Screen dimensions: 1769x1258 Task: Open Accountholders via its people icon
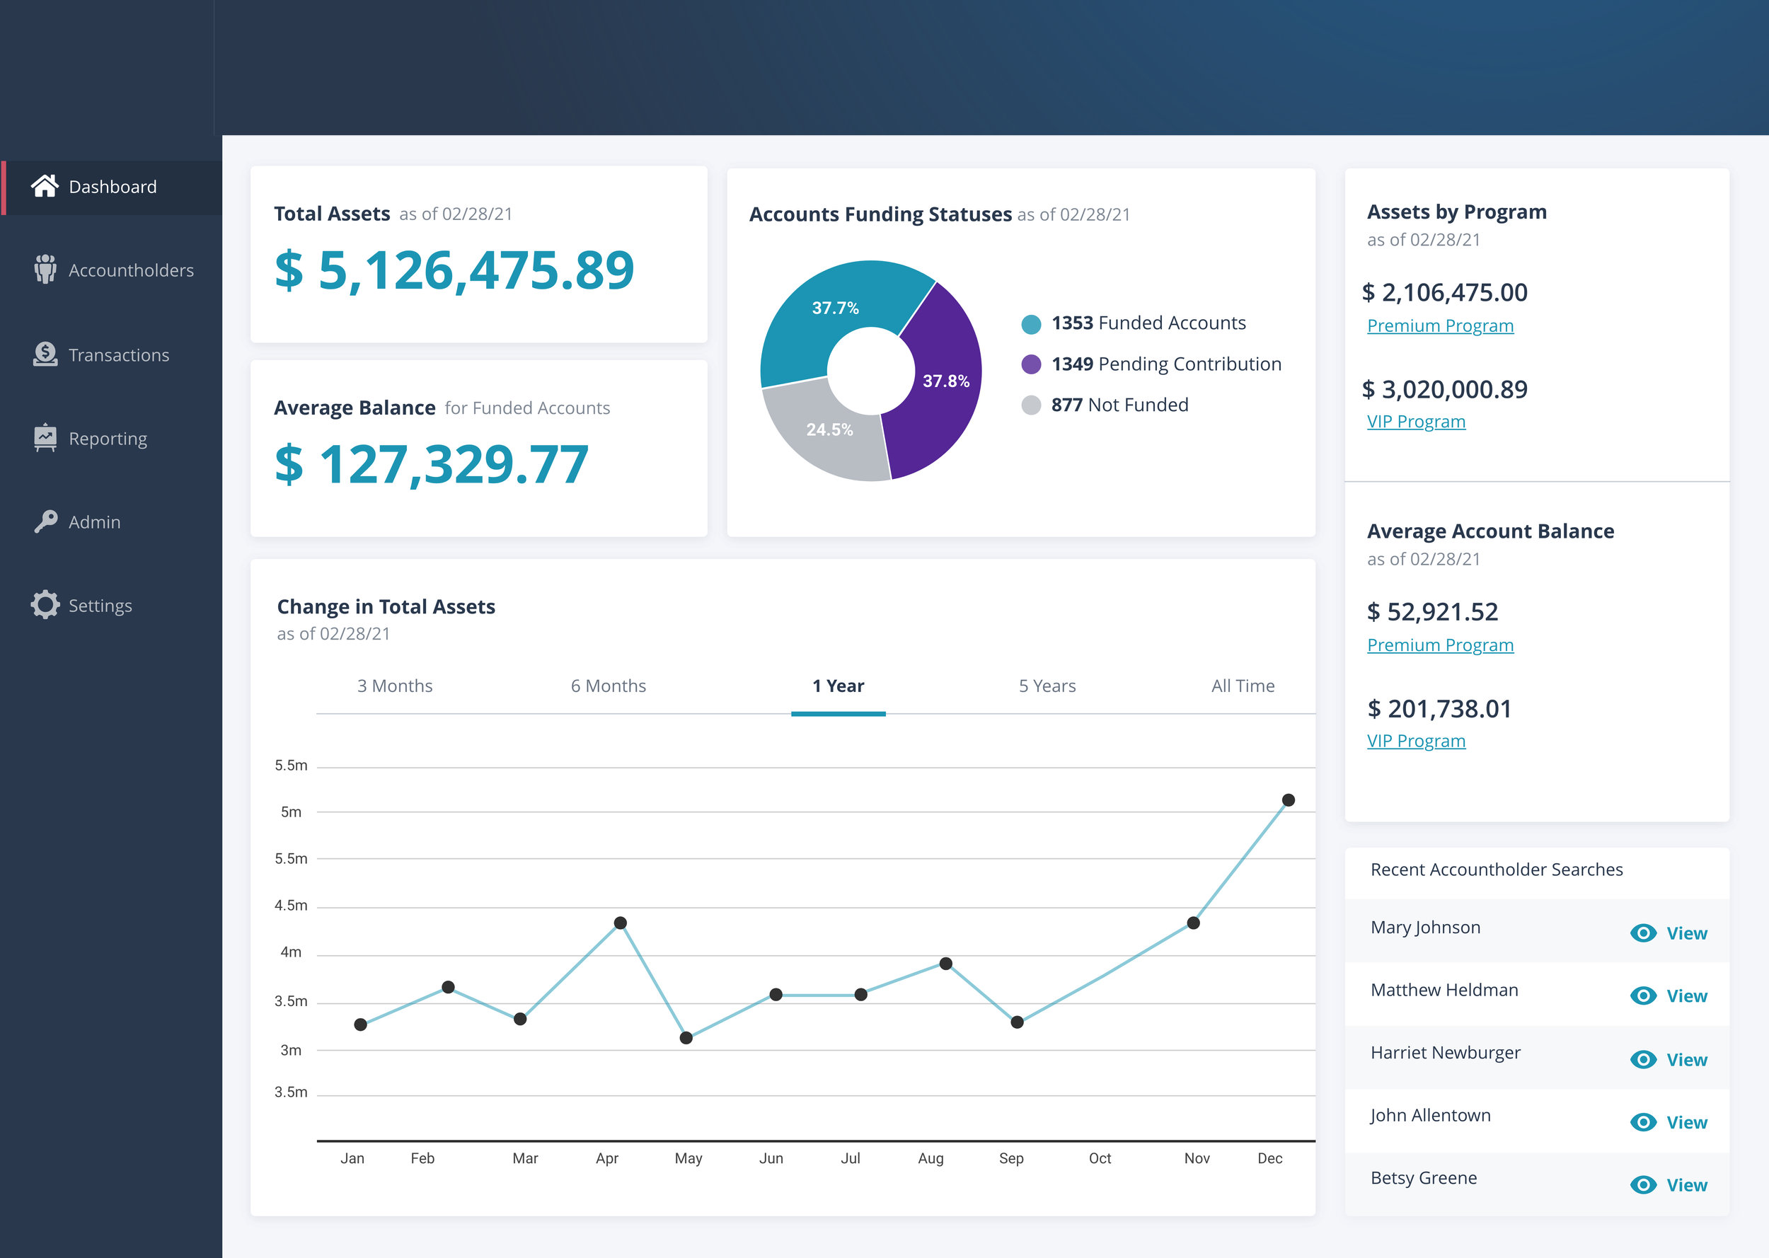coord(45,270)
